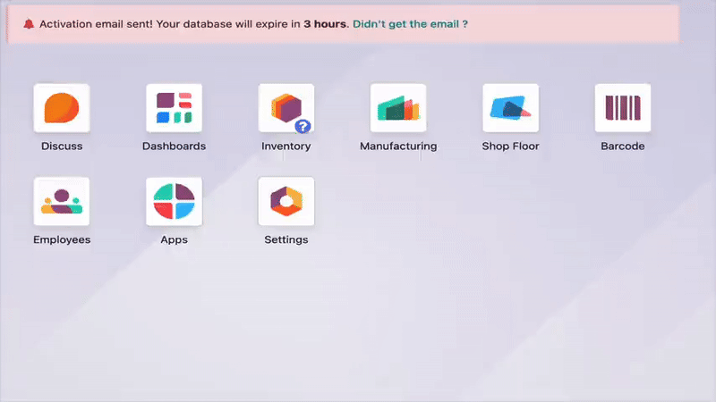
Task: Open the Discuss app
Action: click(62, 108)
